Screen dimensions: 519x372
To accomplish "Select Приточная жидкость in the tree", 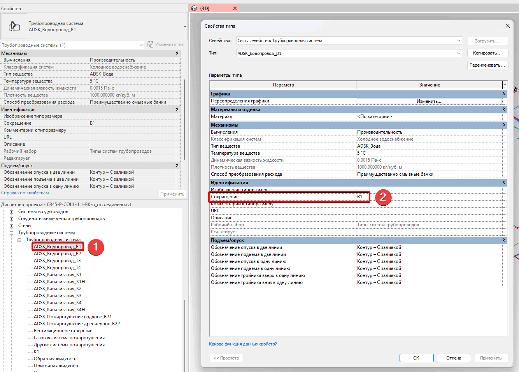I will 56,366.
